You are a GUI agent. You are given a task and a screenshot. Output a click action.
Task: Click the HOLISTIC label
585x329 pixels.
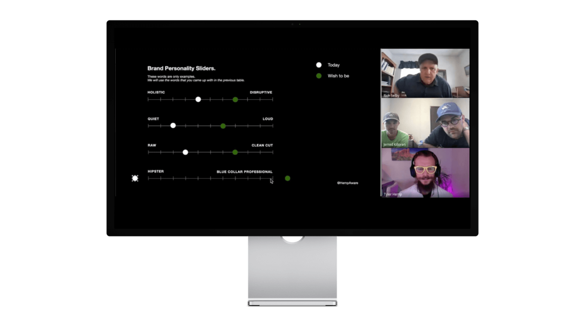(156, 92)
